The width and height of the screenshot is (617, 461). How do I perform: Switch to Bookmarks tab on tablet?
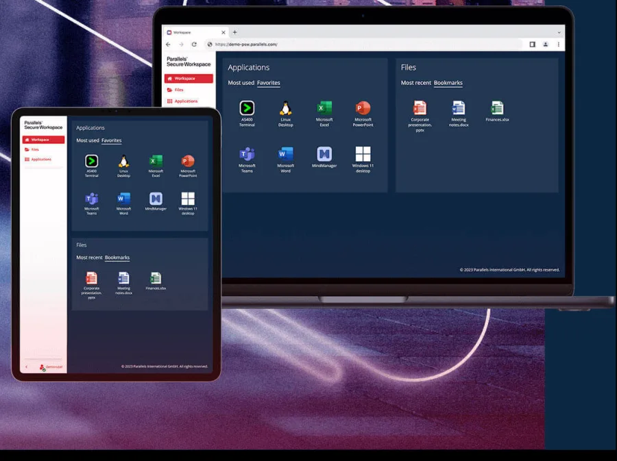pos(117,258)
